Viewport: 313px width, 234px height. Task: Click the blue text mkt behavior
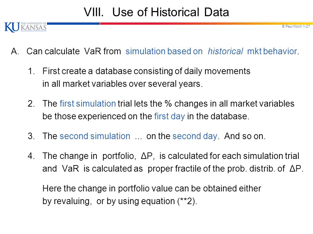pyautogui.click(x=272, y=51)
